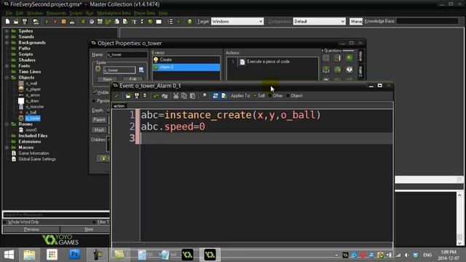Select the Create event in Events list
The width and height of the screenshot is (466, 262).
point(186,60)
